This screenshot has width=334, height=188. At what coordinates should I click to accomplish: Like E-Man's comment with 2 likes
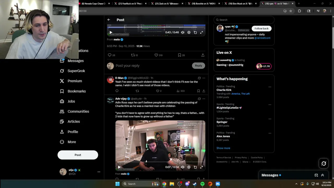(159, 91)
